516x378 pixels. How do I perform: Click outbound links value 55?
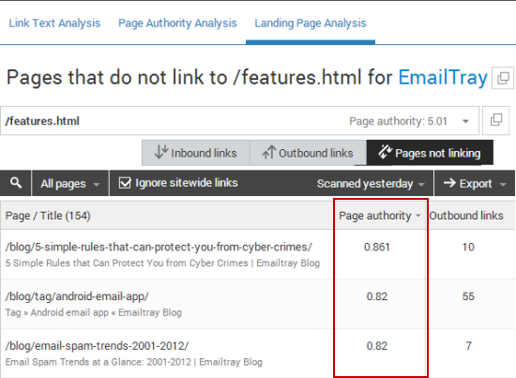(x=468, y=296)
